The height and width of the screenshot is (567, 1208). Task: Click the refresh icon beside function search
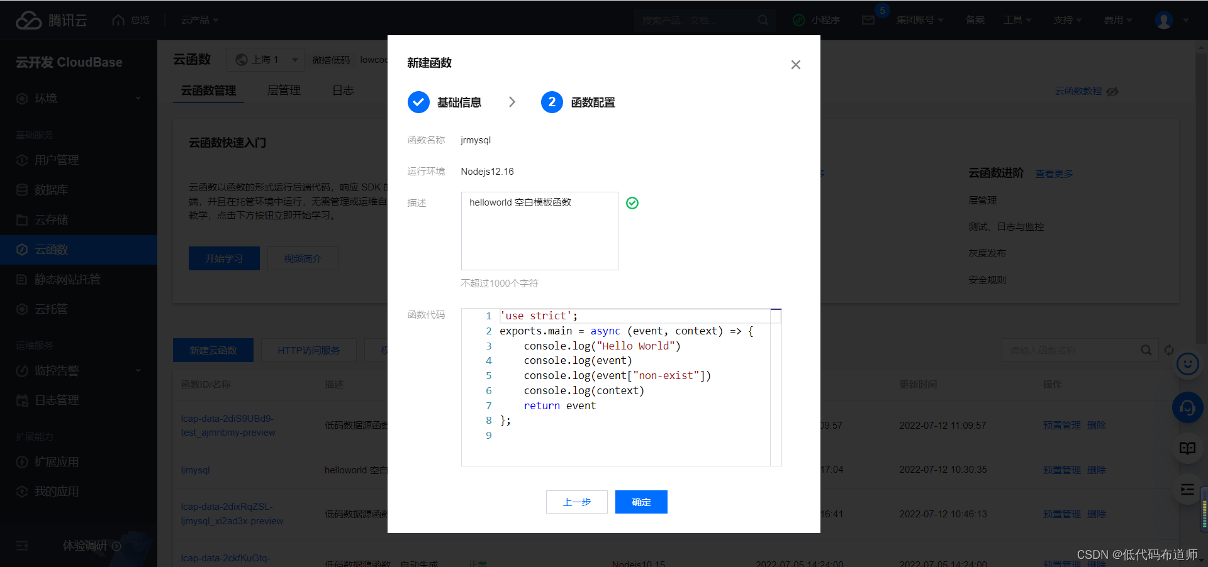pos(1169,350)
